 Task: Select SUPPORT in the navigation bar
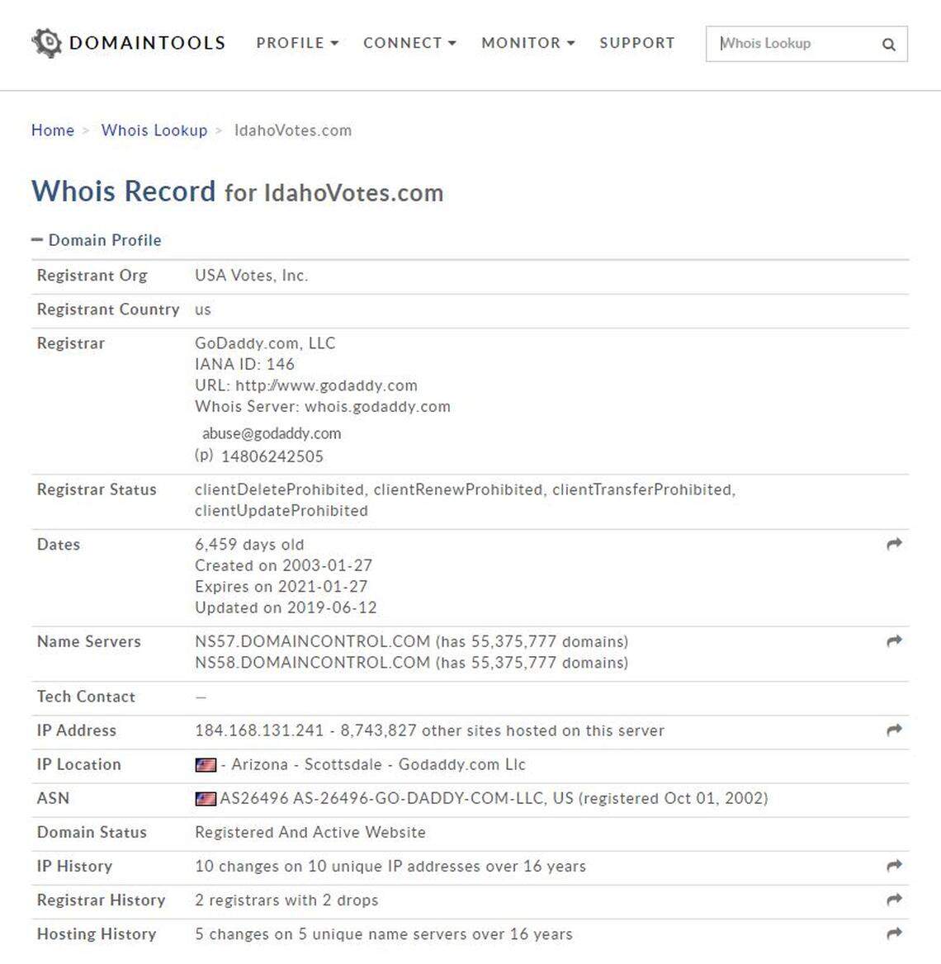point(636,44)
